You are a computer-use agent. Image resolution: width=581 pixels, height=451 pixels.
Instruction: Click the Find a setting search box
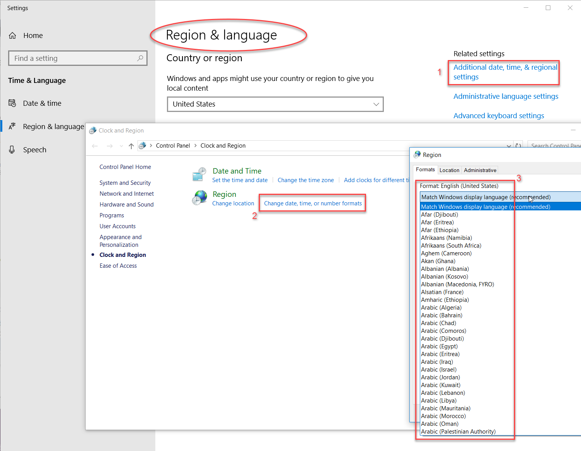click(77, 58)
